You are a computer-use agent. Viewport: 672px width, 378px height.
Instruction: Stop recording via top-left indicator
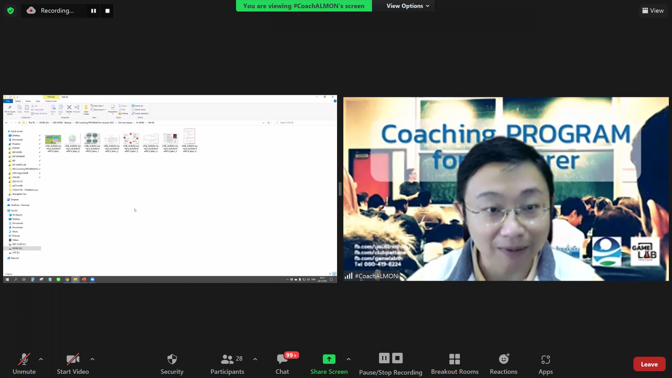tap(107, 11)
